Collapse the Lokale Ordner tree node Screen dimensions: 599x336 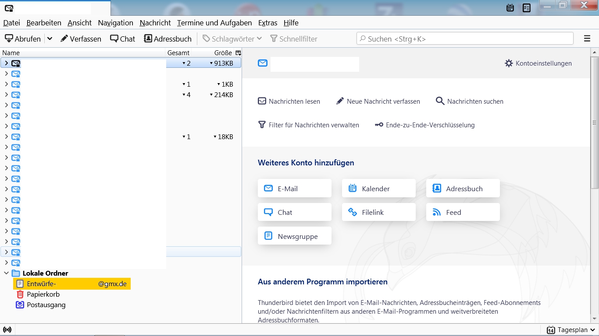6,273
